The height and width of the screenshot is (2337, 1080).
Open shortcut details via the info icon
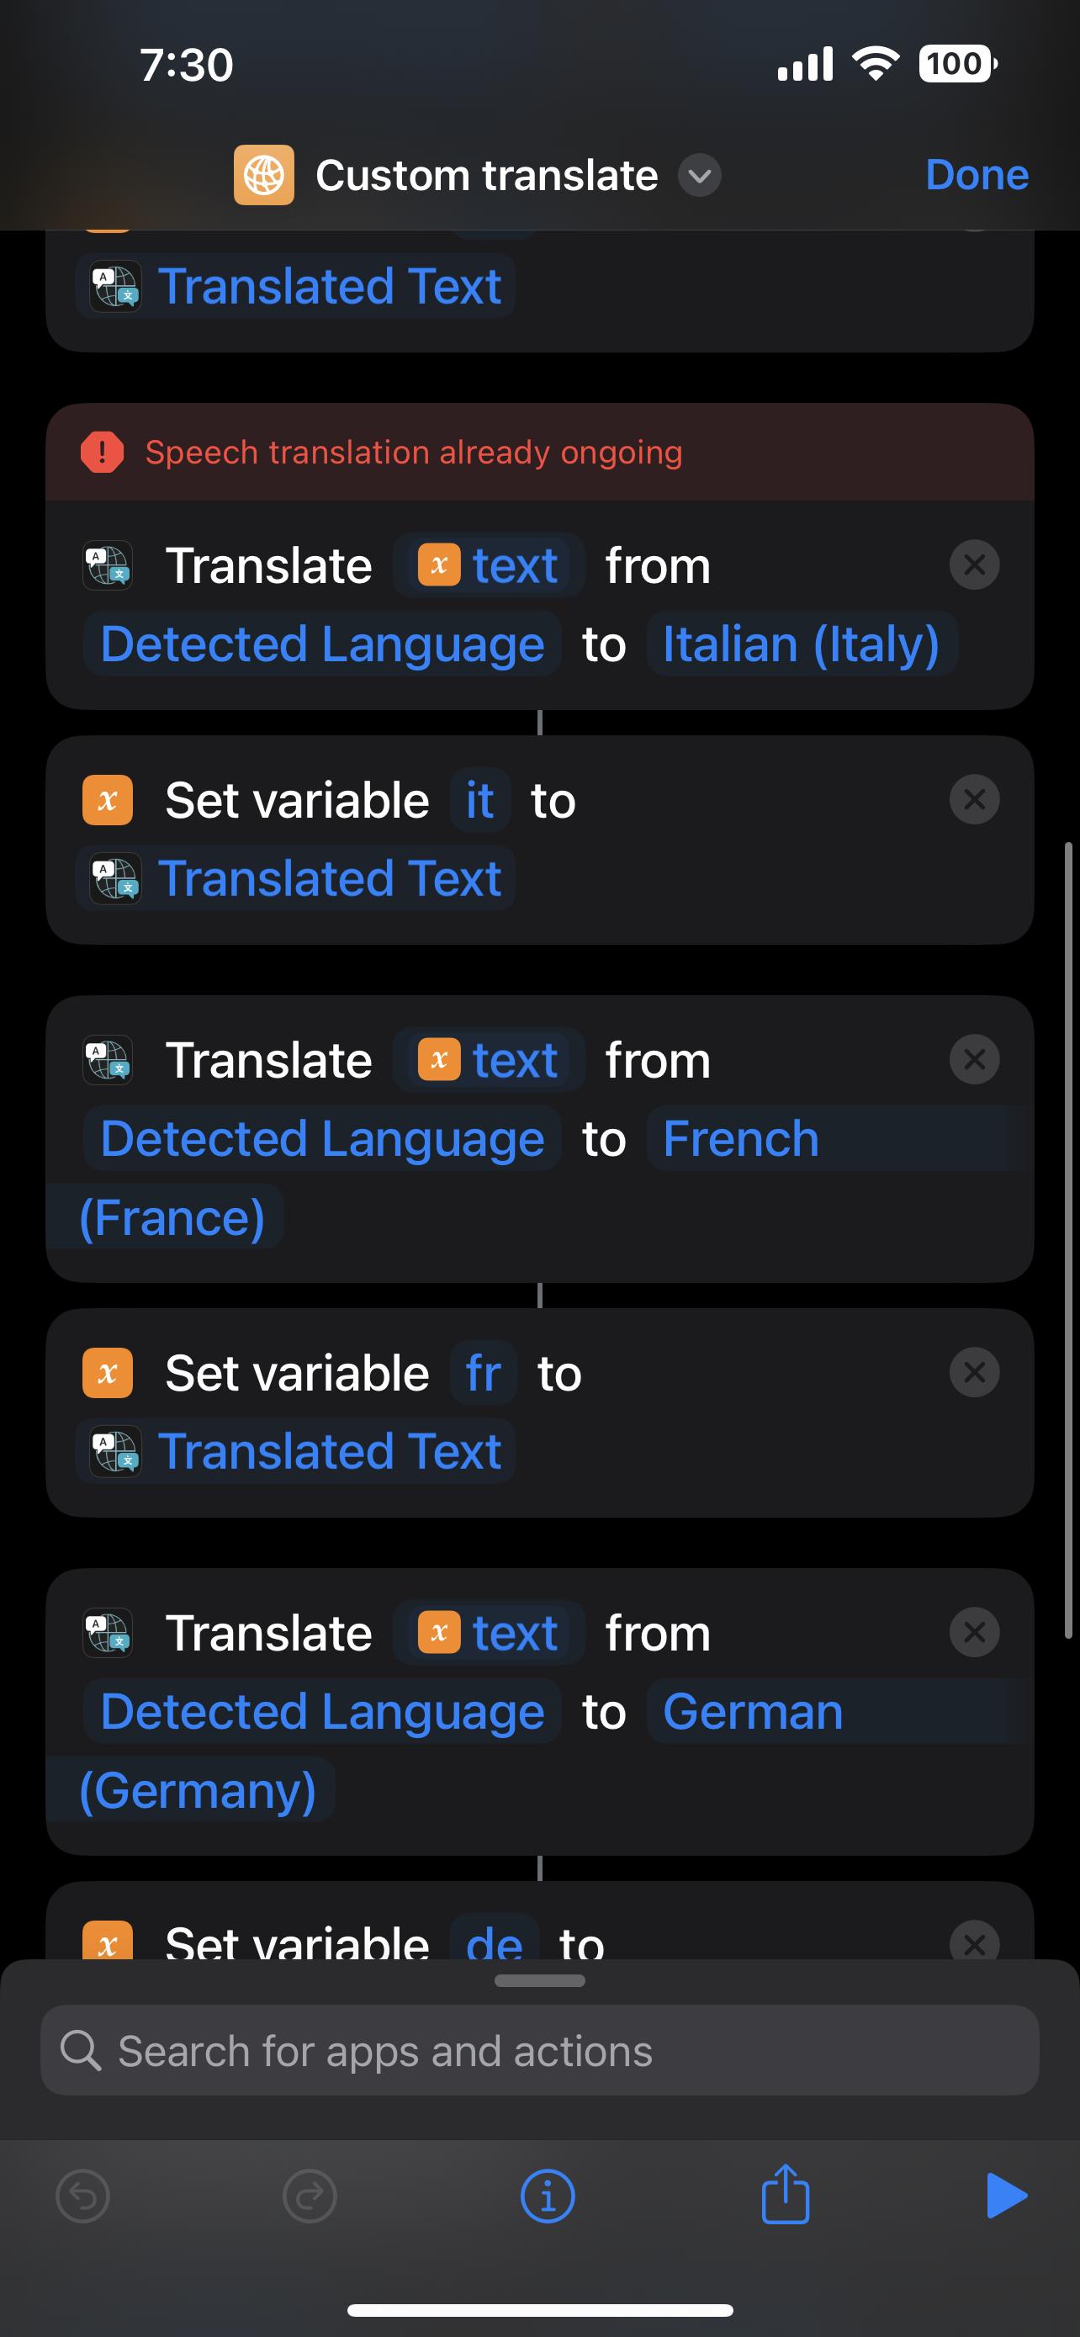547,2196
